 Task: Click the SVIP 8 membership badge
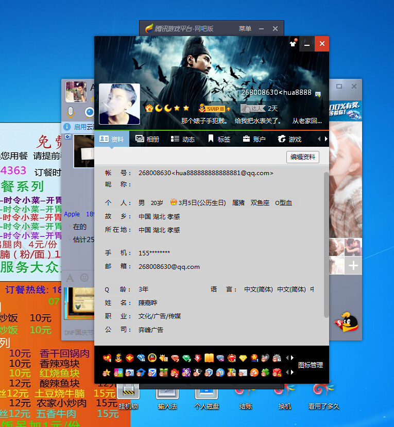[x=214, y=108]
